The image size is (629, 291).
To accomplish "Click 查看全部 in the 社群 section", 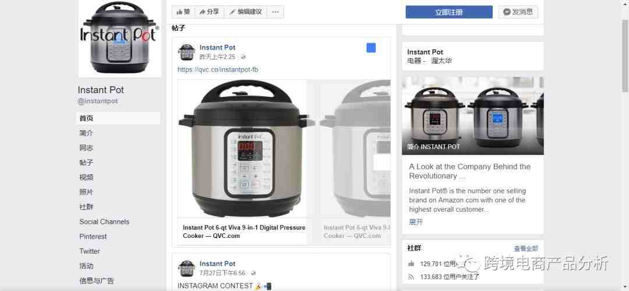I will (526, 249).
